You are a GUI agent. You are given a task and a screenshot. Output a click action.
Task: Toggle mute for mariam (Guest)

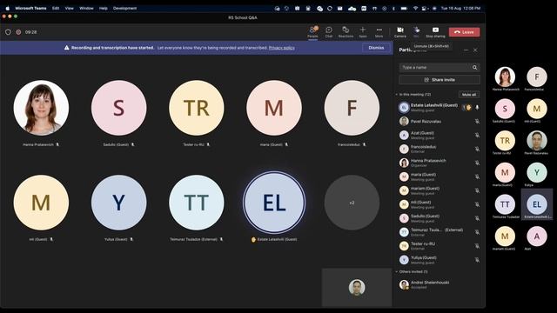tap(477, 190)
